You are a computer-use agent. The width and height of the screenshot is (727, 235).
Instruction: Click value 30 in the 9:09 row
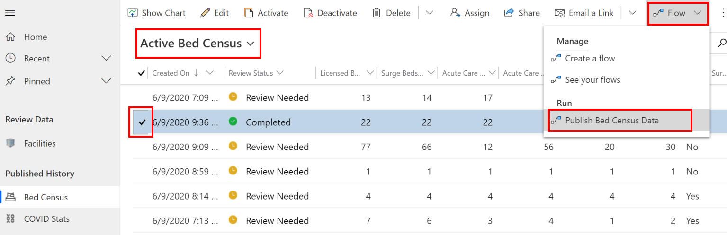tap(671, 147)
